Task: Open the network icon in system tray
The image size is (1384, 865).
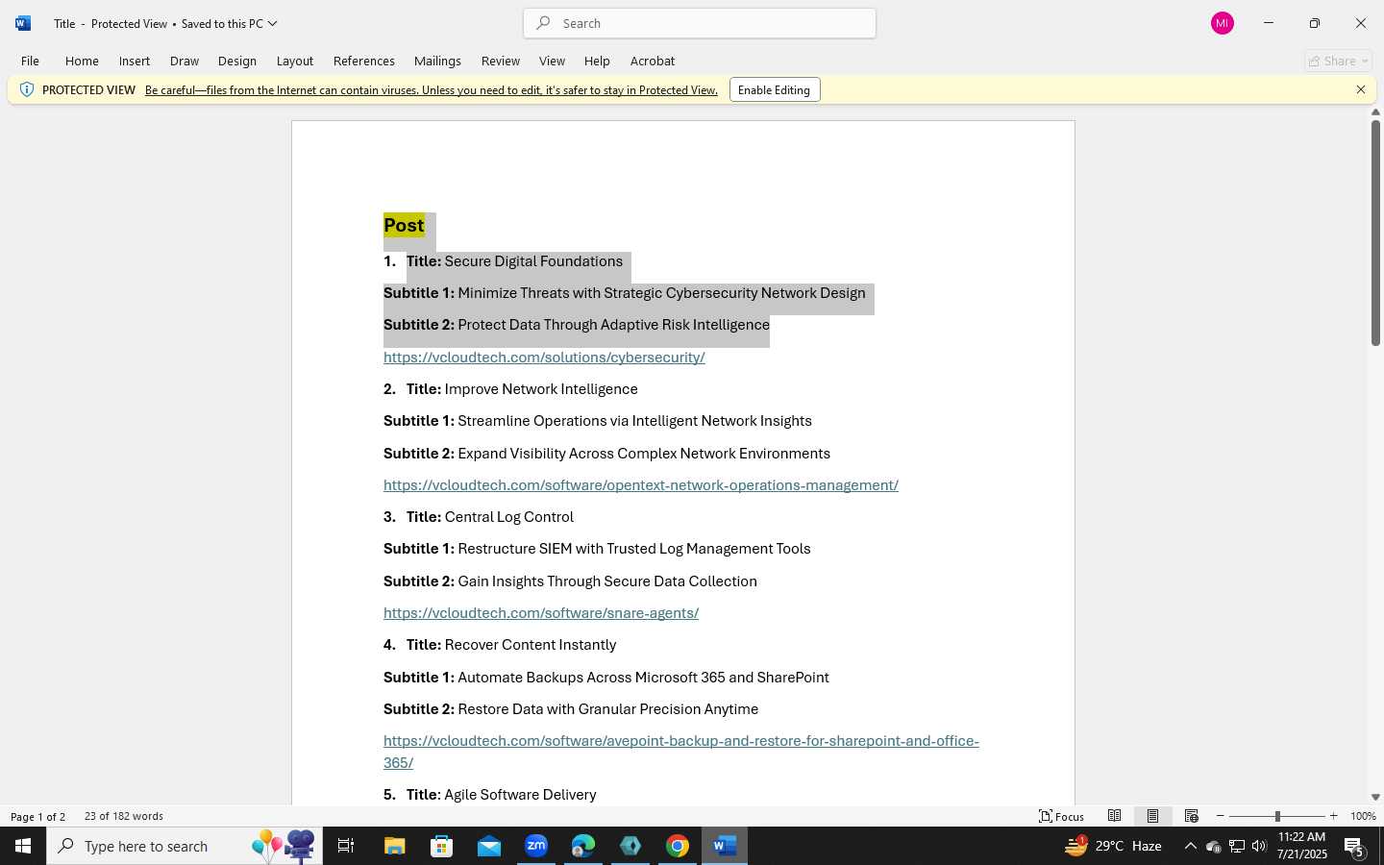Action: pos(1236,846)
